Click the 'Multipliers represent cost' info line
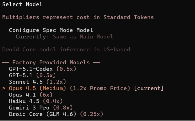195x121 pixels. pos(78,17)
